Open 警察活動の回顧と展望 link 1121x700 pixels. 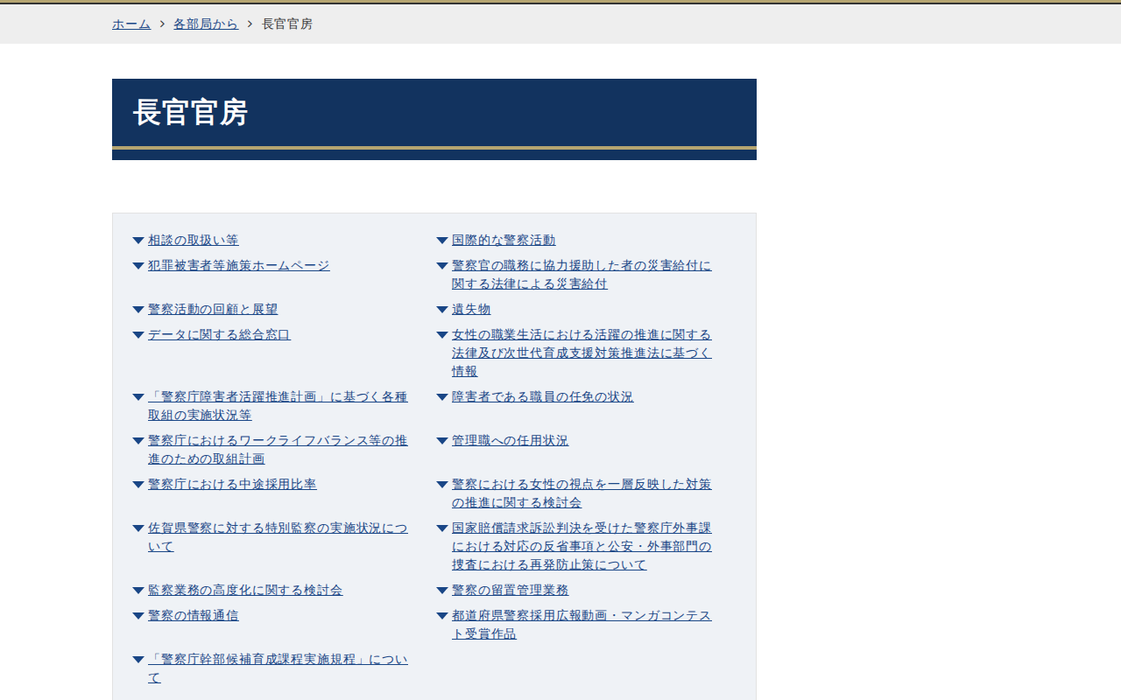click(x=213, y=309)
